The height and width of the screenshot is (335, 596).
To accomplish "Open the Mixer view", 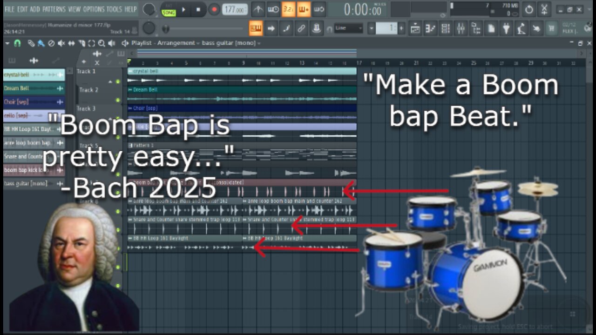I will pos(461,29).
